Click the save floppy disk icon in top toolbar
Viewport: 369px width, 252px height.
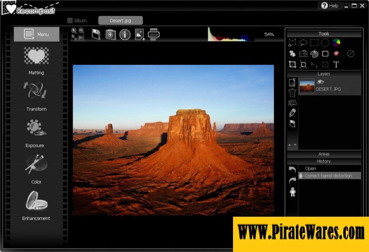[x=96, y=34]
